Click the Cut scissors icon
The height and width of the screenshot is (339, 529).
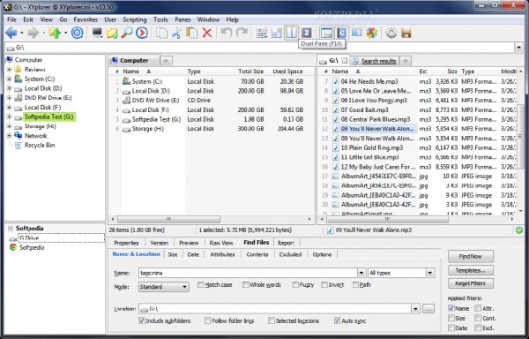pos(176,33)
